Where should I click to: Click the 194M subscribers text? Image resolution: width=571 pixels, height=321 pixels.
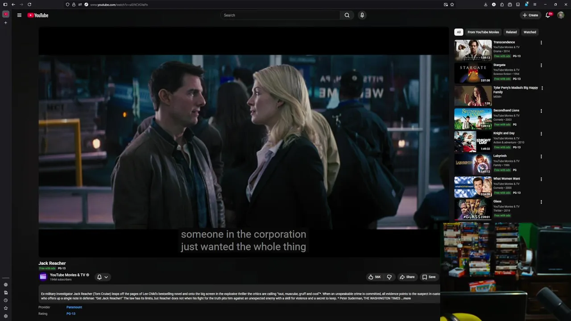point(61,280)
